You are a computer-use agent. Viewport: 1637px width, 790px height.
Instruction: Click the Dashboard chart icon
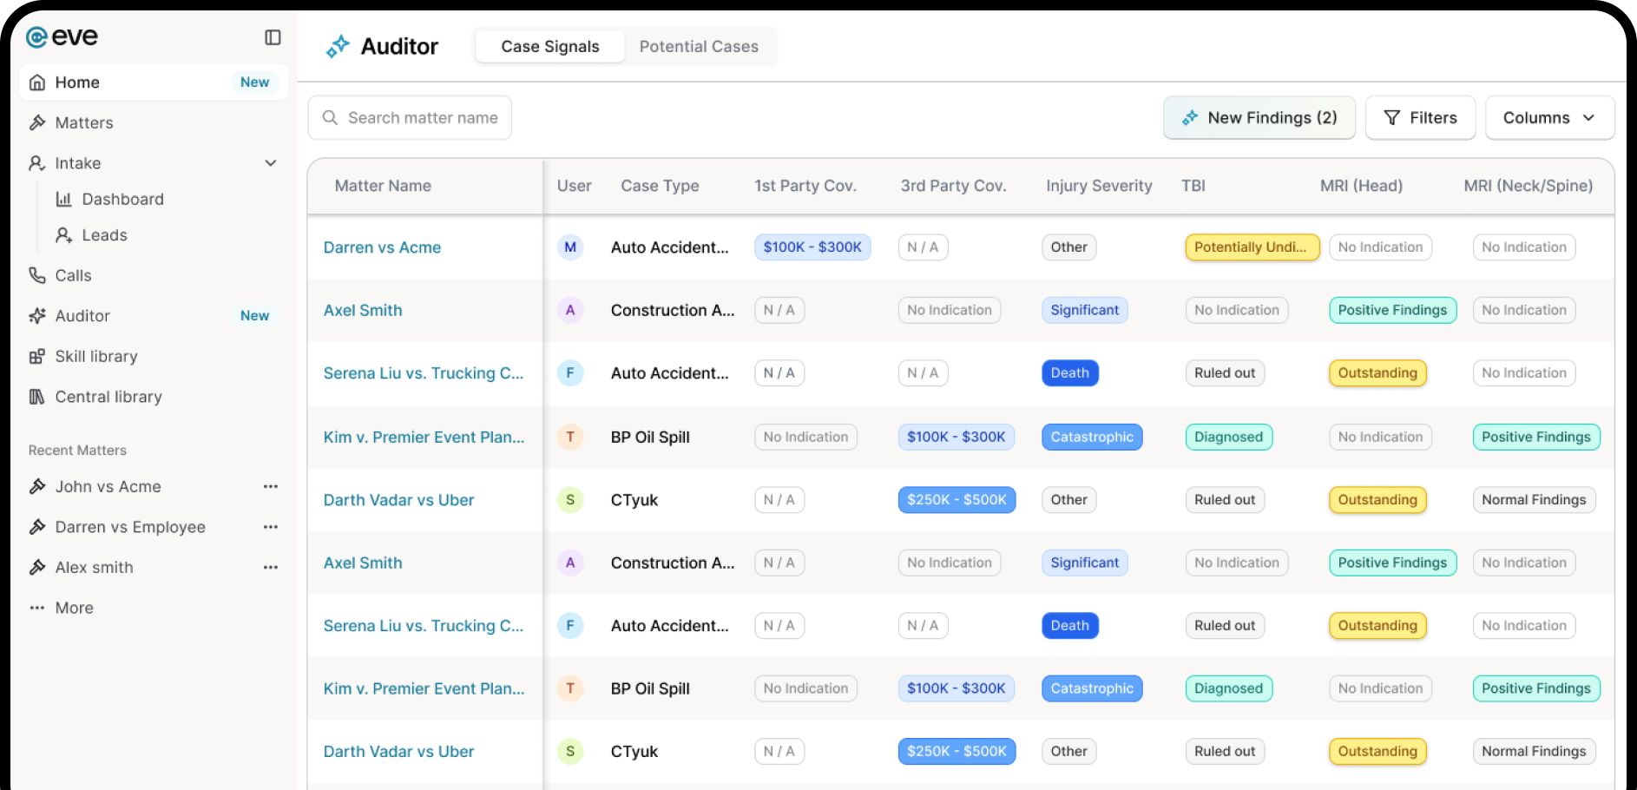point(63,199)
